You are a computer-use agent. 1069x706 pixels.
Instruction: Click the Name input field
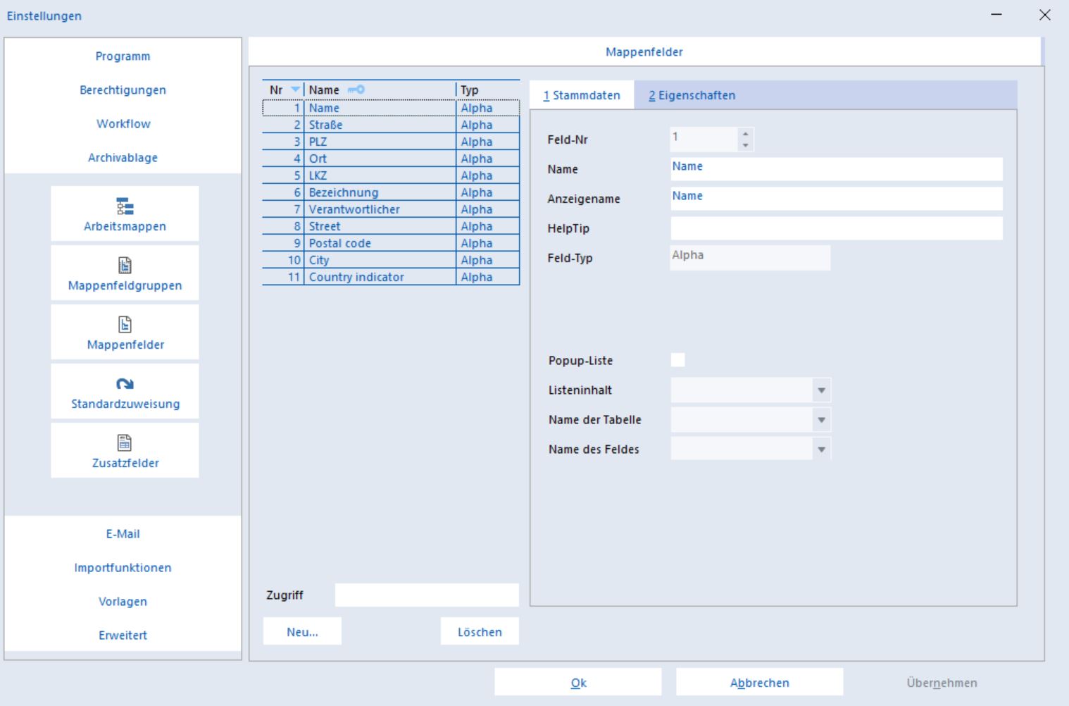point(836,169)
